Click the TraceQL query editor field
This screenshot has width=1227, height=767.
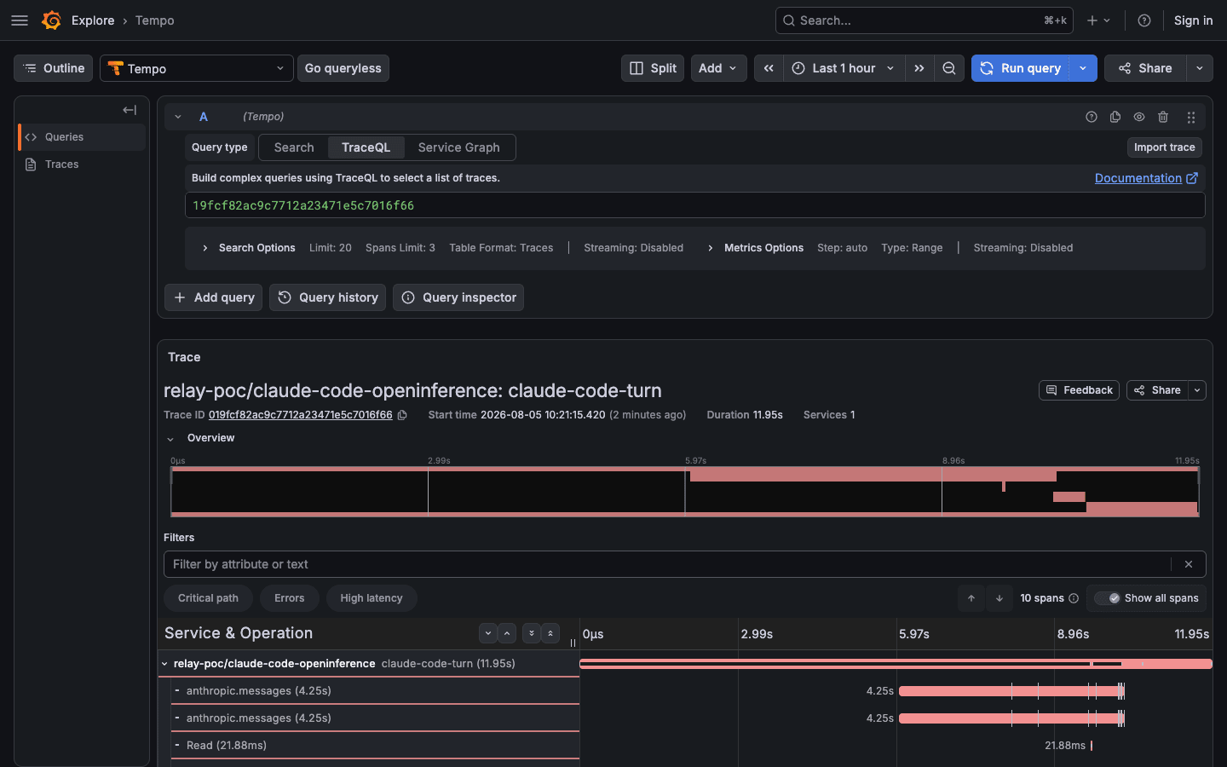click(x=694, y=205)
